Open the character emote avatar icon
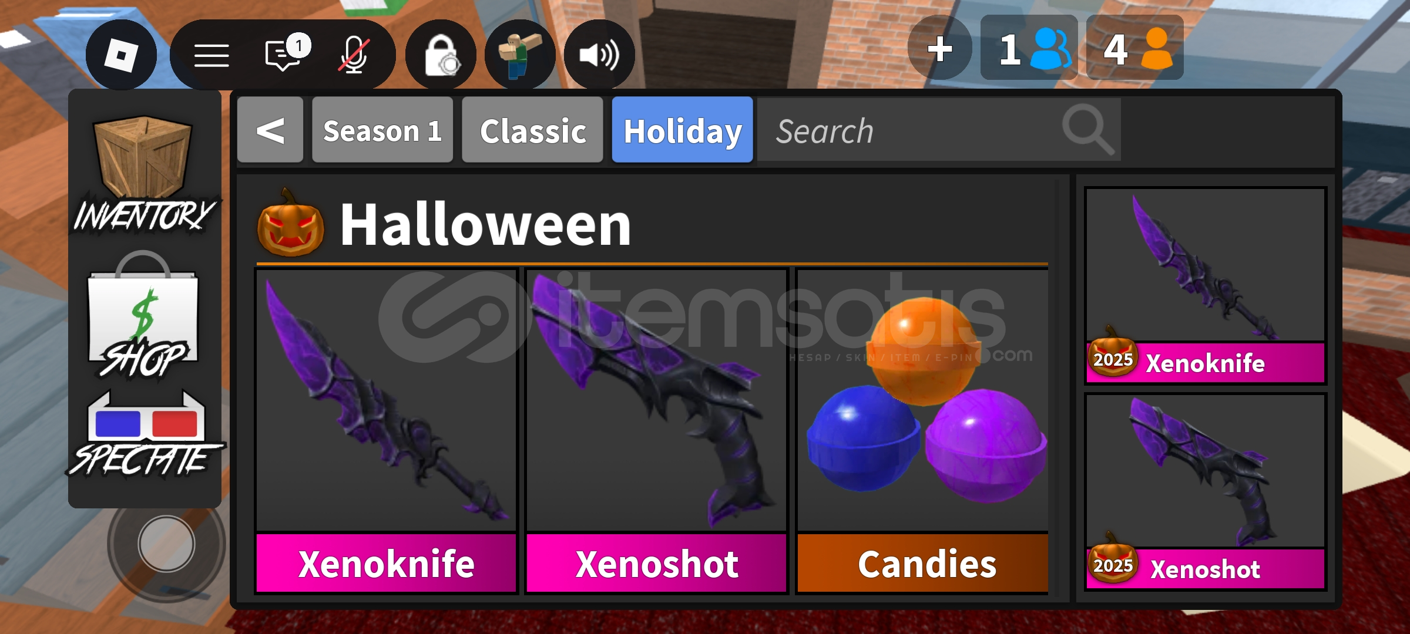This screenshot has height=634, width=1410. [520, 55]
